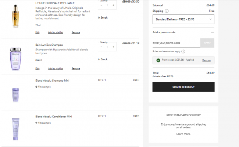Collapse the Add a promo code section
Screen dimensions: 239x147
pyautogui.click(x=212, y=33)
